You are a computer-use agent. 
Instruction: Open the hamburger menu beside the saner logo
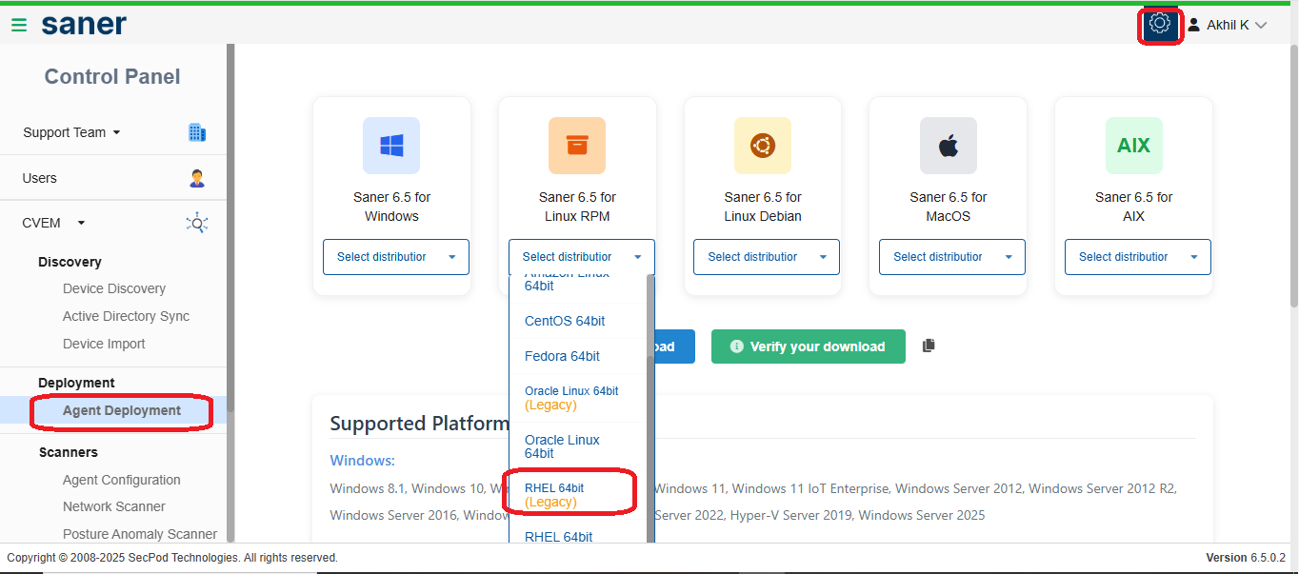coord(19,26)
